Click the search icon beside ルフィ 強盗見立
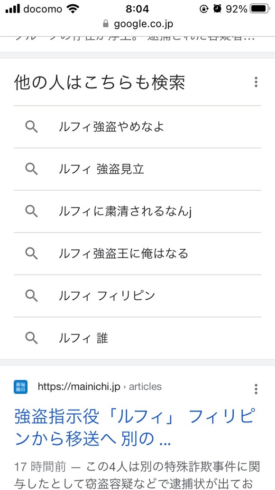 (31, 169)
